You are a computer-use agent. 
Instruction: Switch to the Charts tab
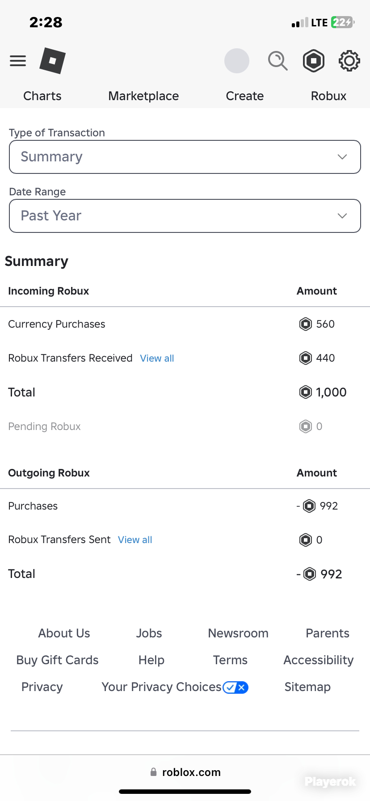click(x=42, y=96)
